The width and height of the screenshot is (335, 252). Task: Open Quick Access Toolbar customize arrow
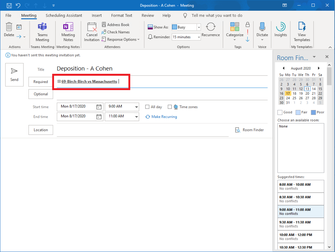click(x=53, y=6)
